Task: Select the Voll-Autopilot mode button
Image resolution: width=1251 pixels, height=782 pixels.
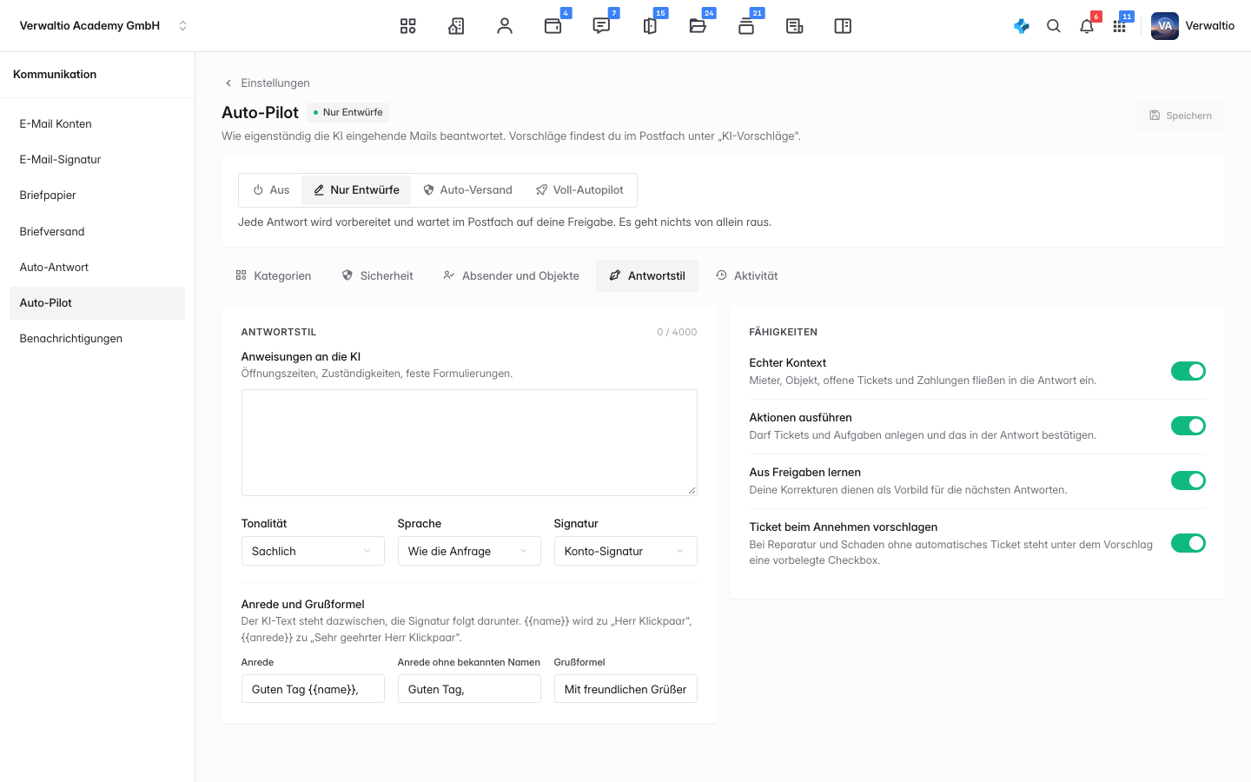Action: 579,190
